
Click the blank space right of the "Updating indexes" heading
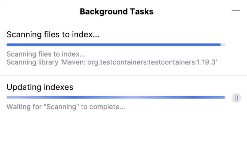[152, 87]
